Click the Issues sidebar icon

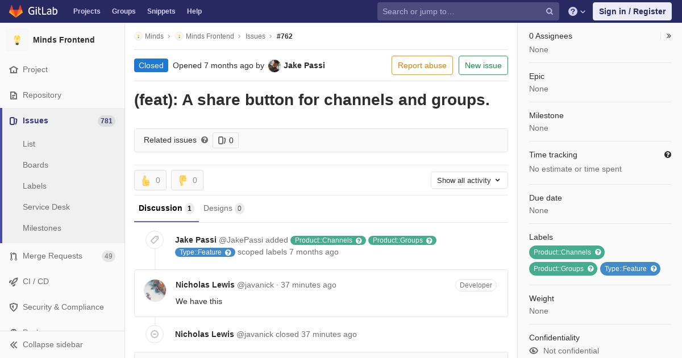pyautogui.click(x=14, y=121)
